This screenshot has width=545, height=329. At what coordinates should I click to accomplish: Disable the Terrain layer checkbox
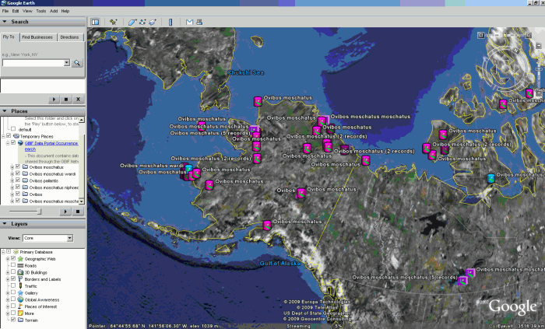[x=13, y=320]
